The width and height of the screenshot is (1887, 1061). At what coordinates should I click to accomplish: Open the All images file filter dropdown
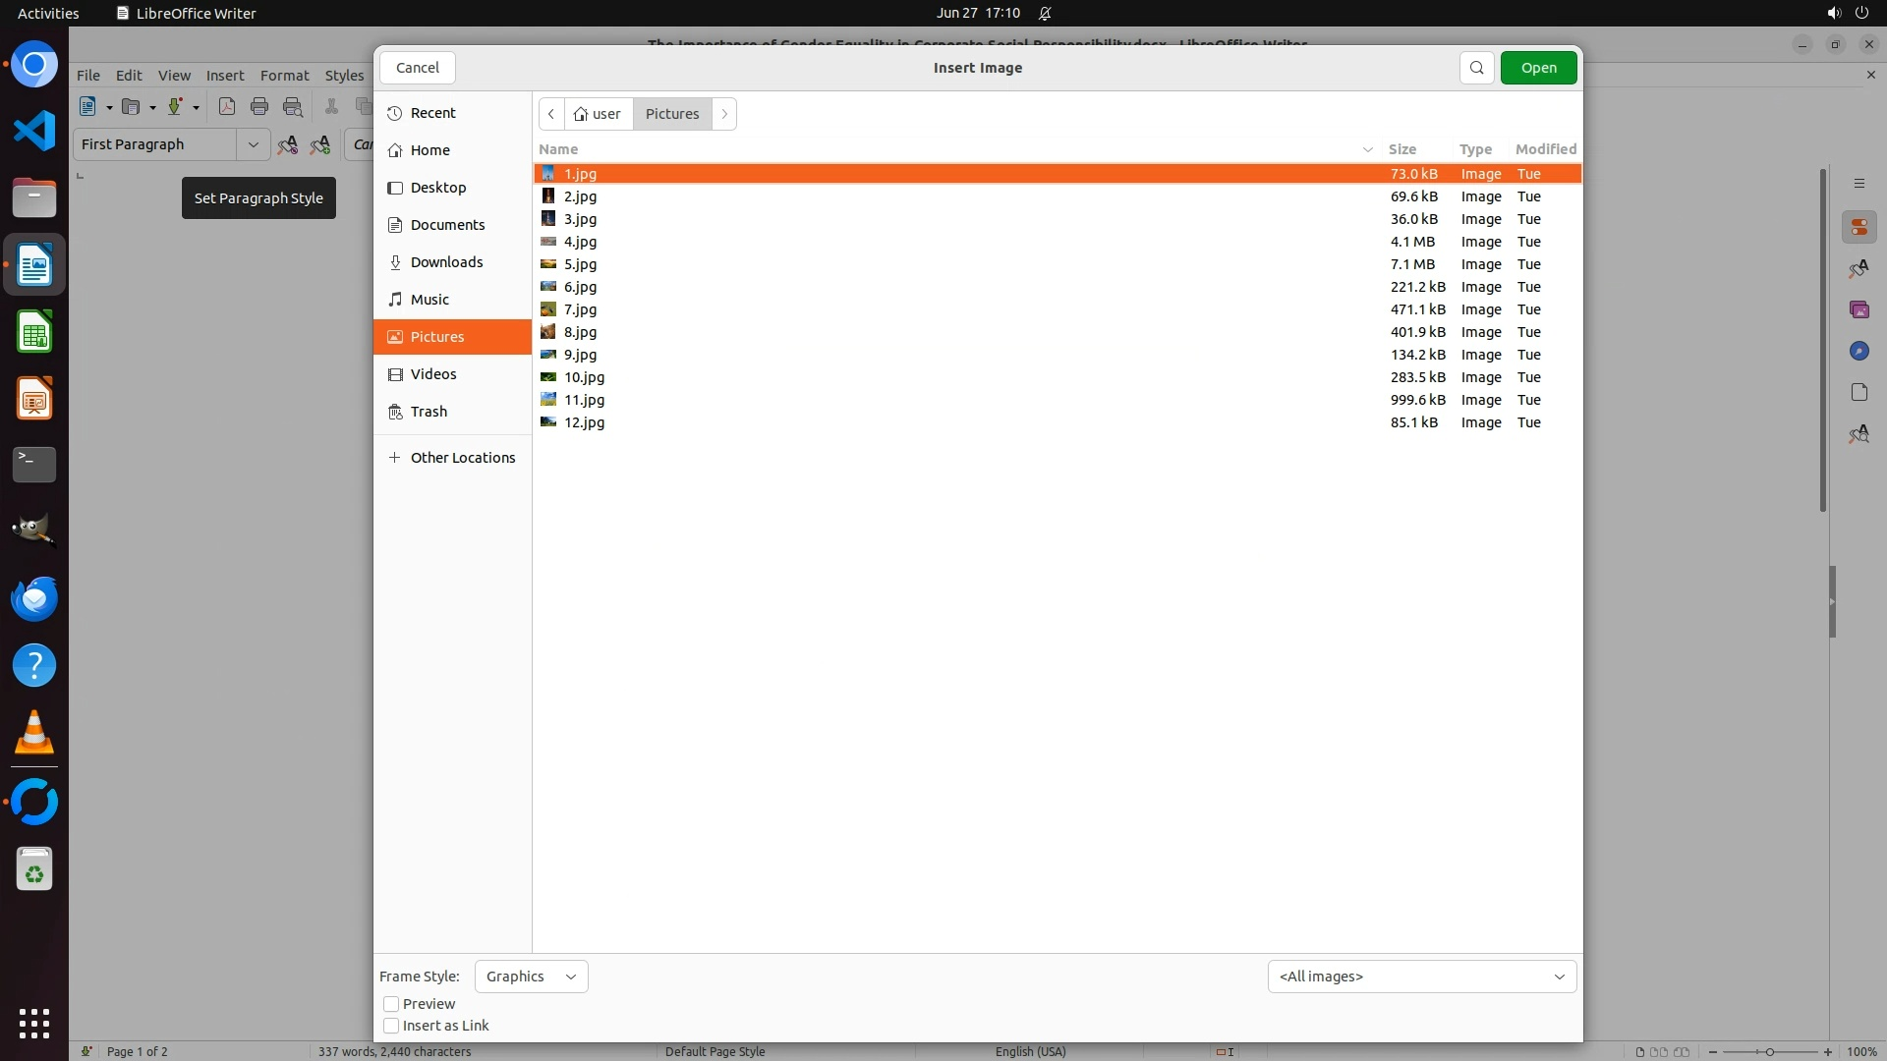coord(1421,977)
